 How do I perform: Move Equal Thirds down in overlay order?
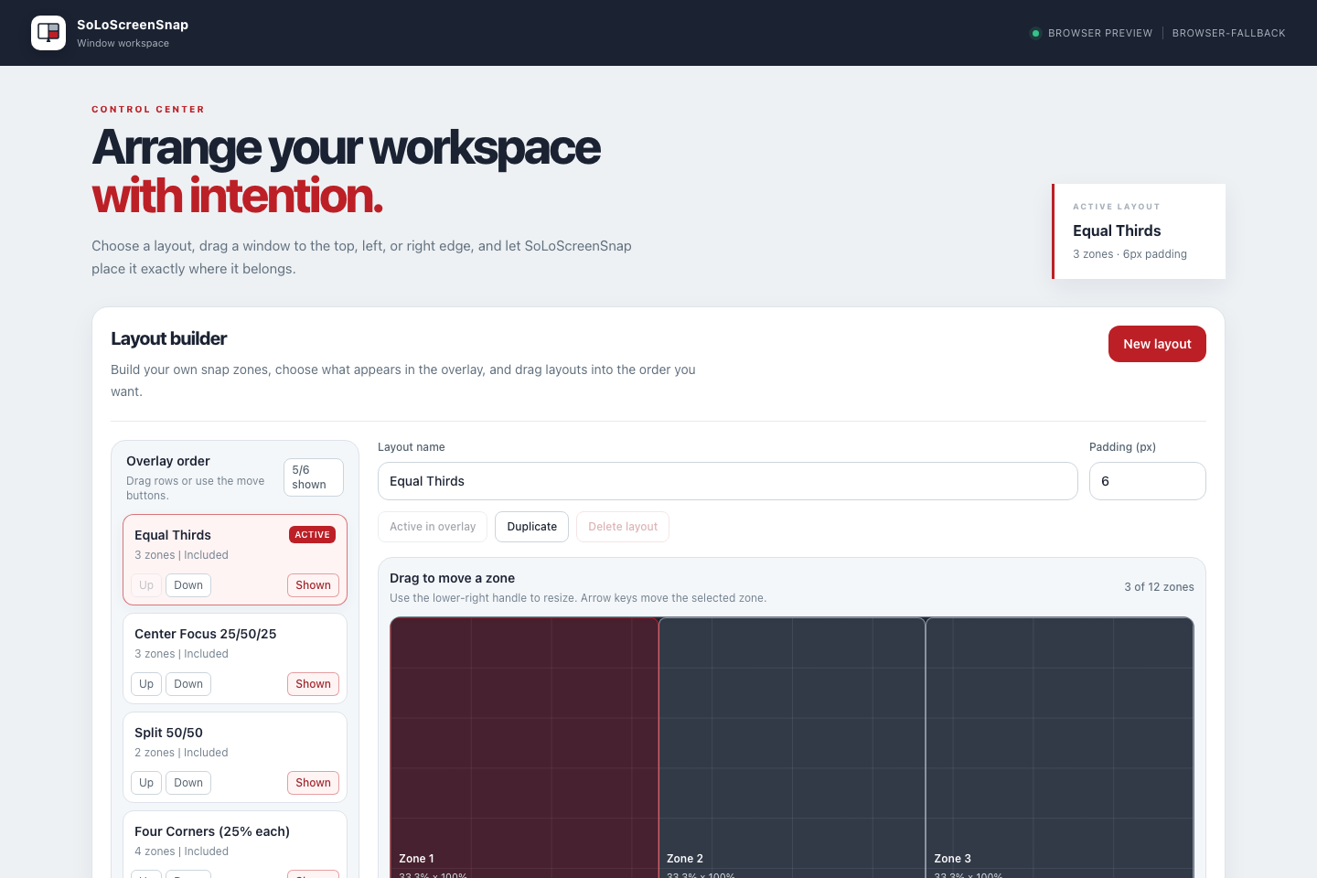pyautogui.click(x=188, y=585)
